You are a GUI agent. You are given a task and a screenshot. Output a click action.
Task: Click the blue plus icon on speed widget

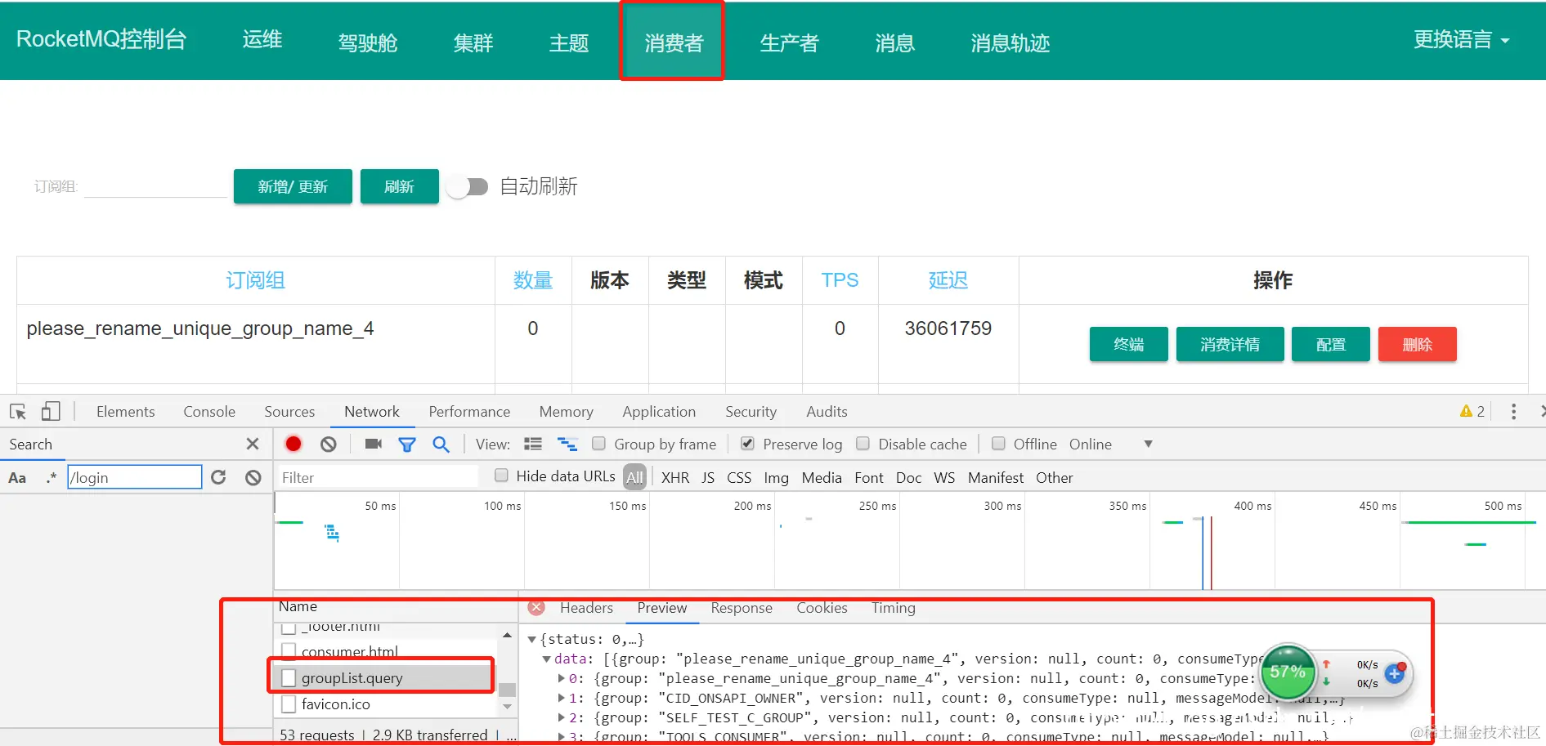(1395, 674)
